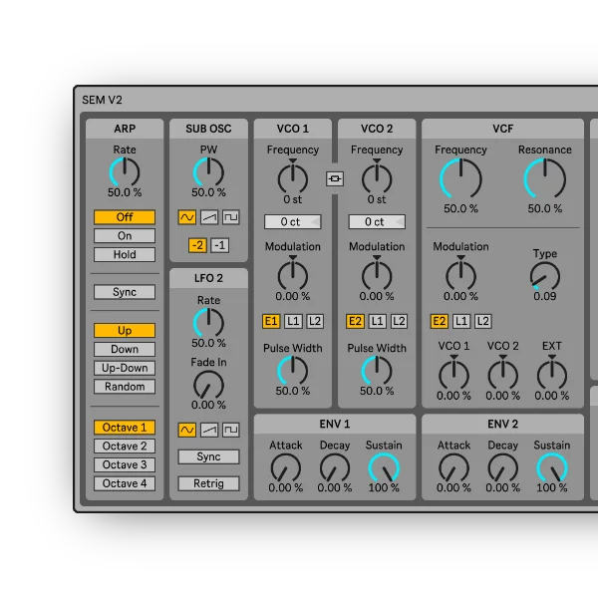Select the SUB OSC square waveform icon
The image size is (598, 598).
(x=231, y=217)
